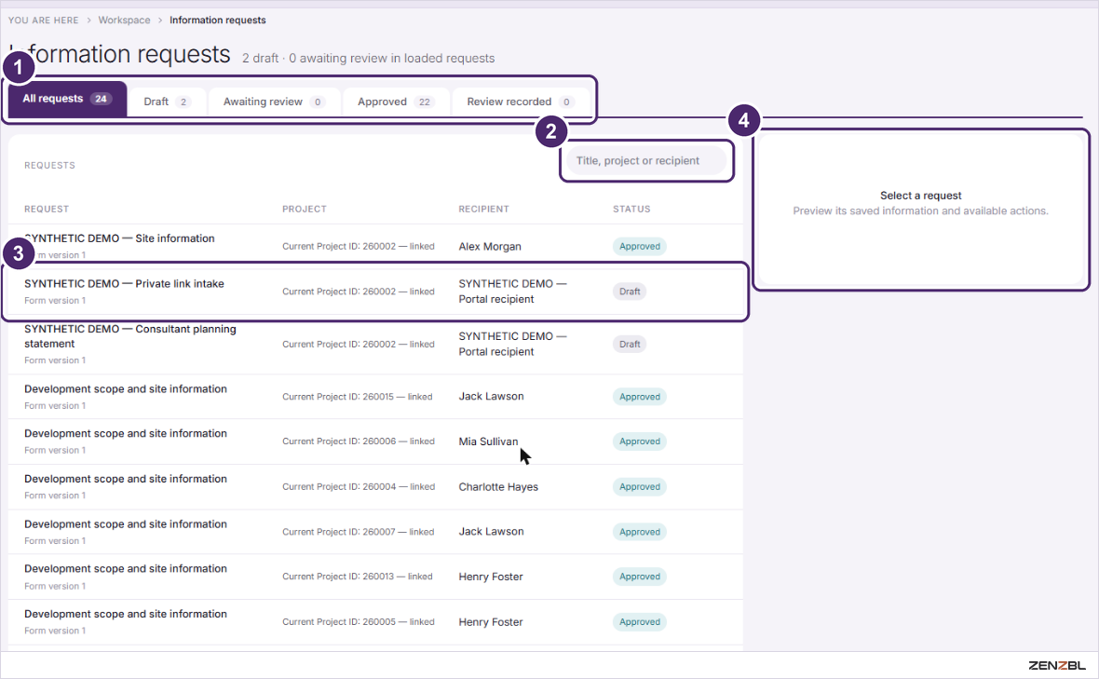Click the Information requests breadcrumb

(x=217, y=20)
